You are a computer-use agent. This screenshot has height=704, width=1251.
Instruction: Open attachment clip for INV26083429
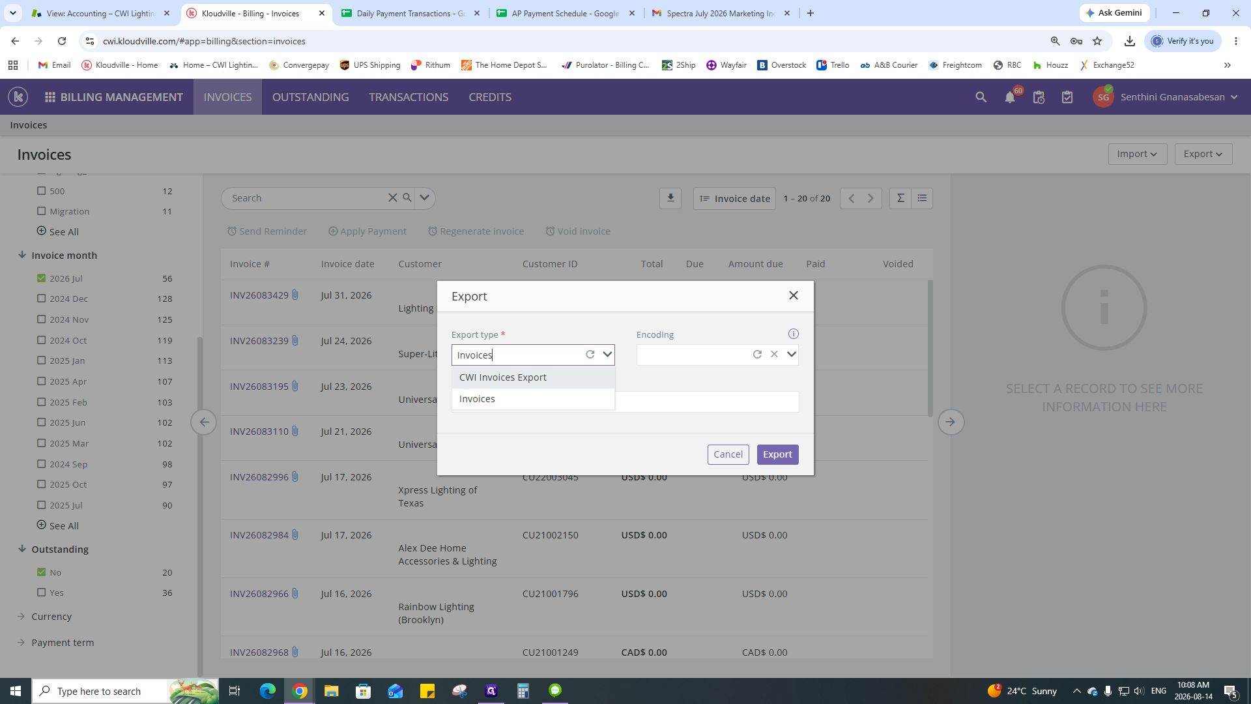295,295
